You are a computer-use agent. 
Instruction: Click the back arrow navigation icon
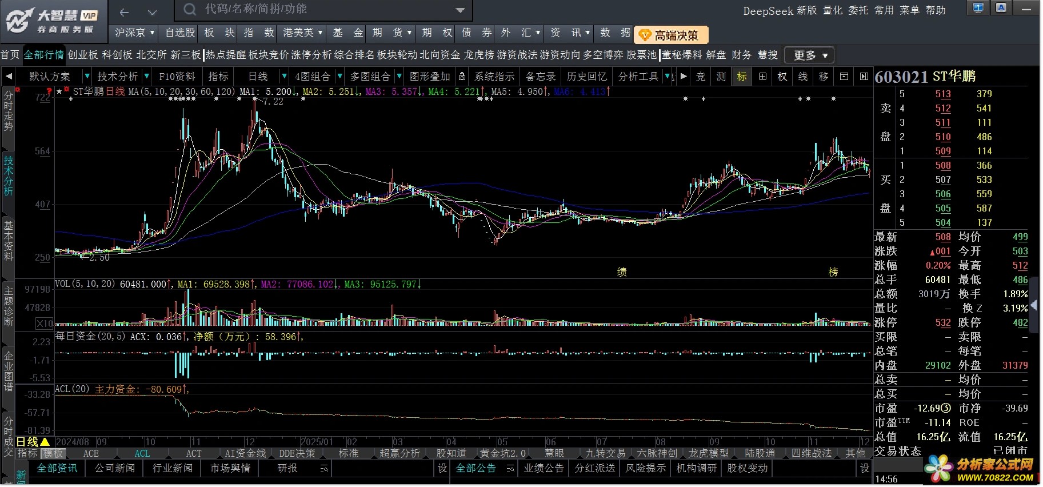(x=124, y=12)
